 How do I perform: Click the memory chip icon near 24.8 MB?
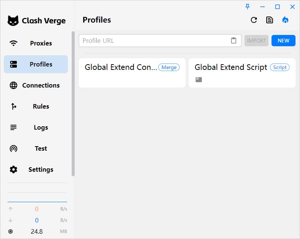[10, 231]
